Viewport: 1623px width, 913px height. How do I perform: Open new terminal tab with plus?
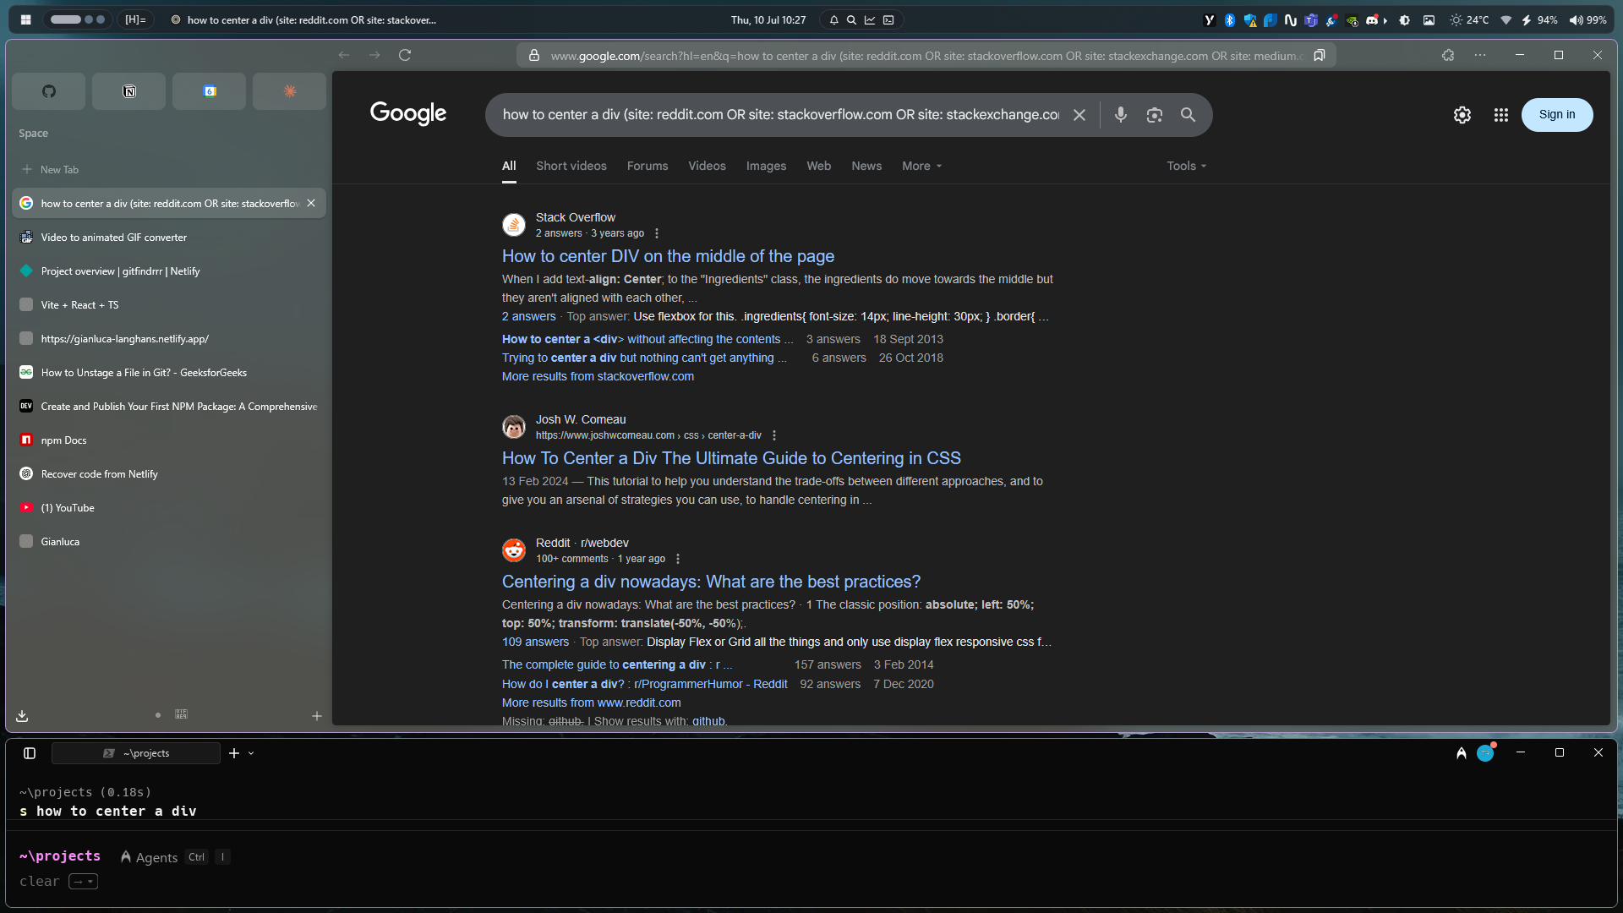coord(234,753)
